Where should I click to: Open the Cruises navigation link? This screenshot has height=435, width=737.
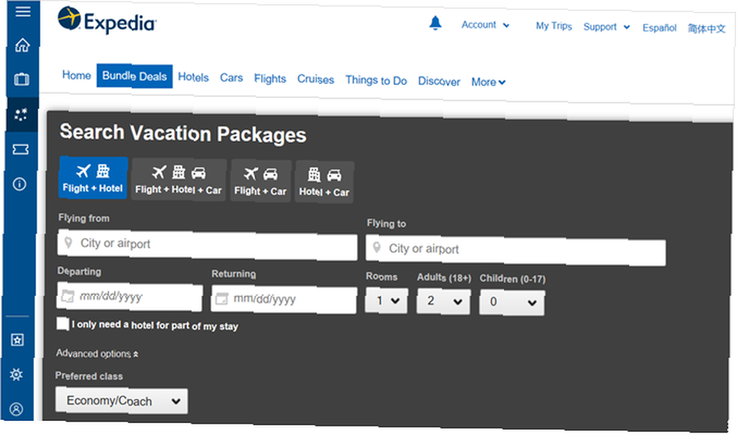coord(315,79)
